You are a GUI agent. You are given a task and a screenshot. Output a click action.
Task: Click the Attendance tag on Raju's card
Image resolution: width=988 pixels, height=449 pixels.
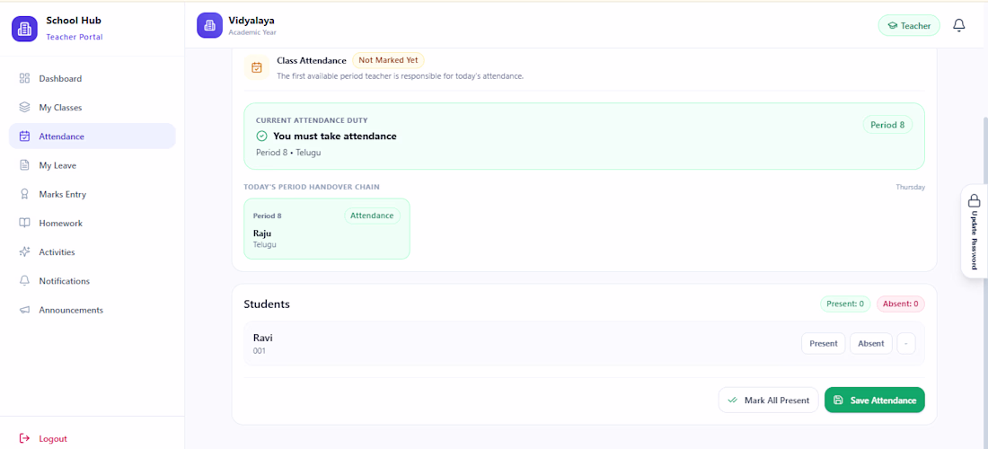pyautogui.click(x=372, y=216)
